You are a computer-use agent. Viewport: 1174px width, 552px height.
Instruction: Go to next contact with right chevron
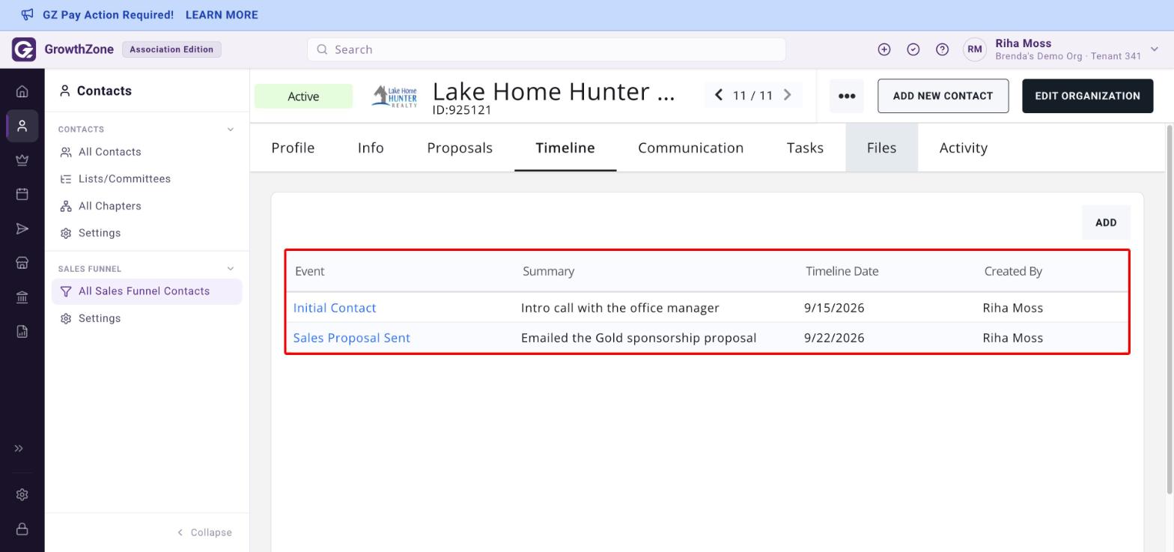coord(788,95)
